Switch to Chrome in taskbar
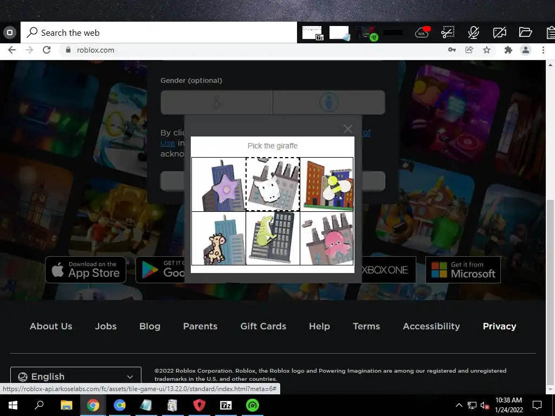The width and height of the screenshot is (555, 416). [x=93, y=405]
